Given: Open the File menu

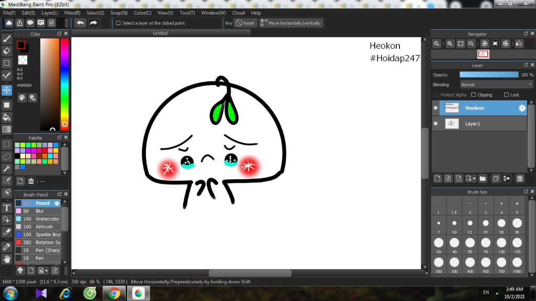Looking at the screenshot, I should pos(9,13).
